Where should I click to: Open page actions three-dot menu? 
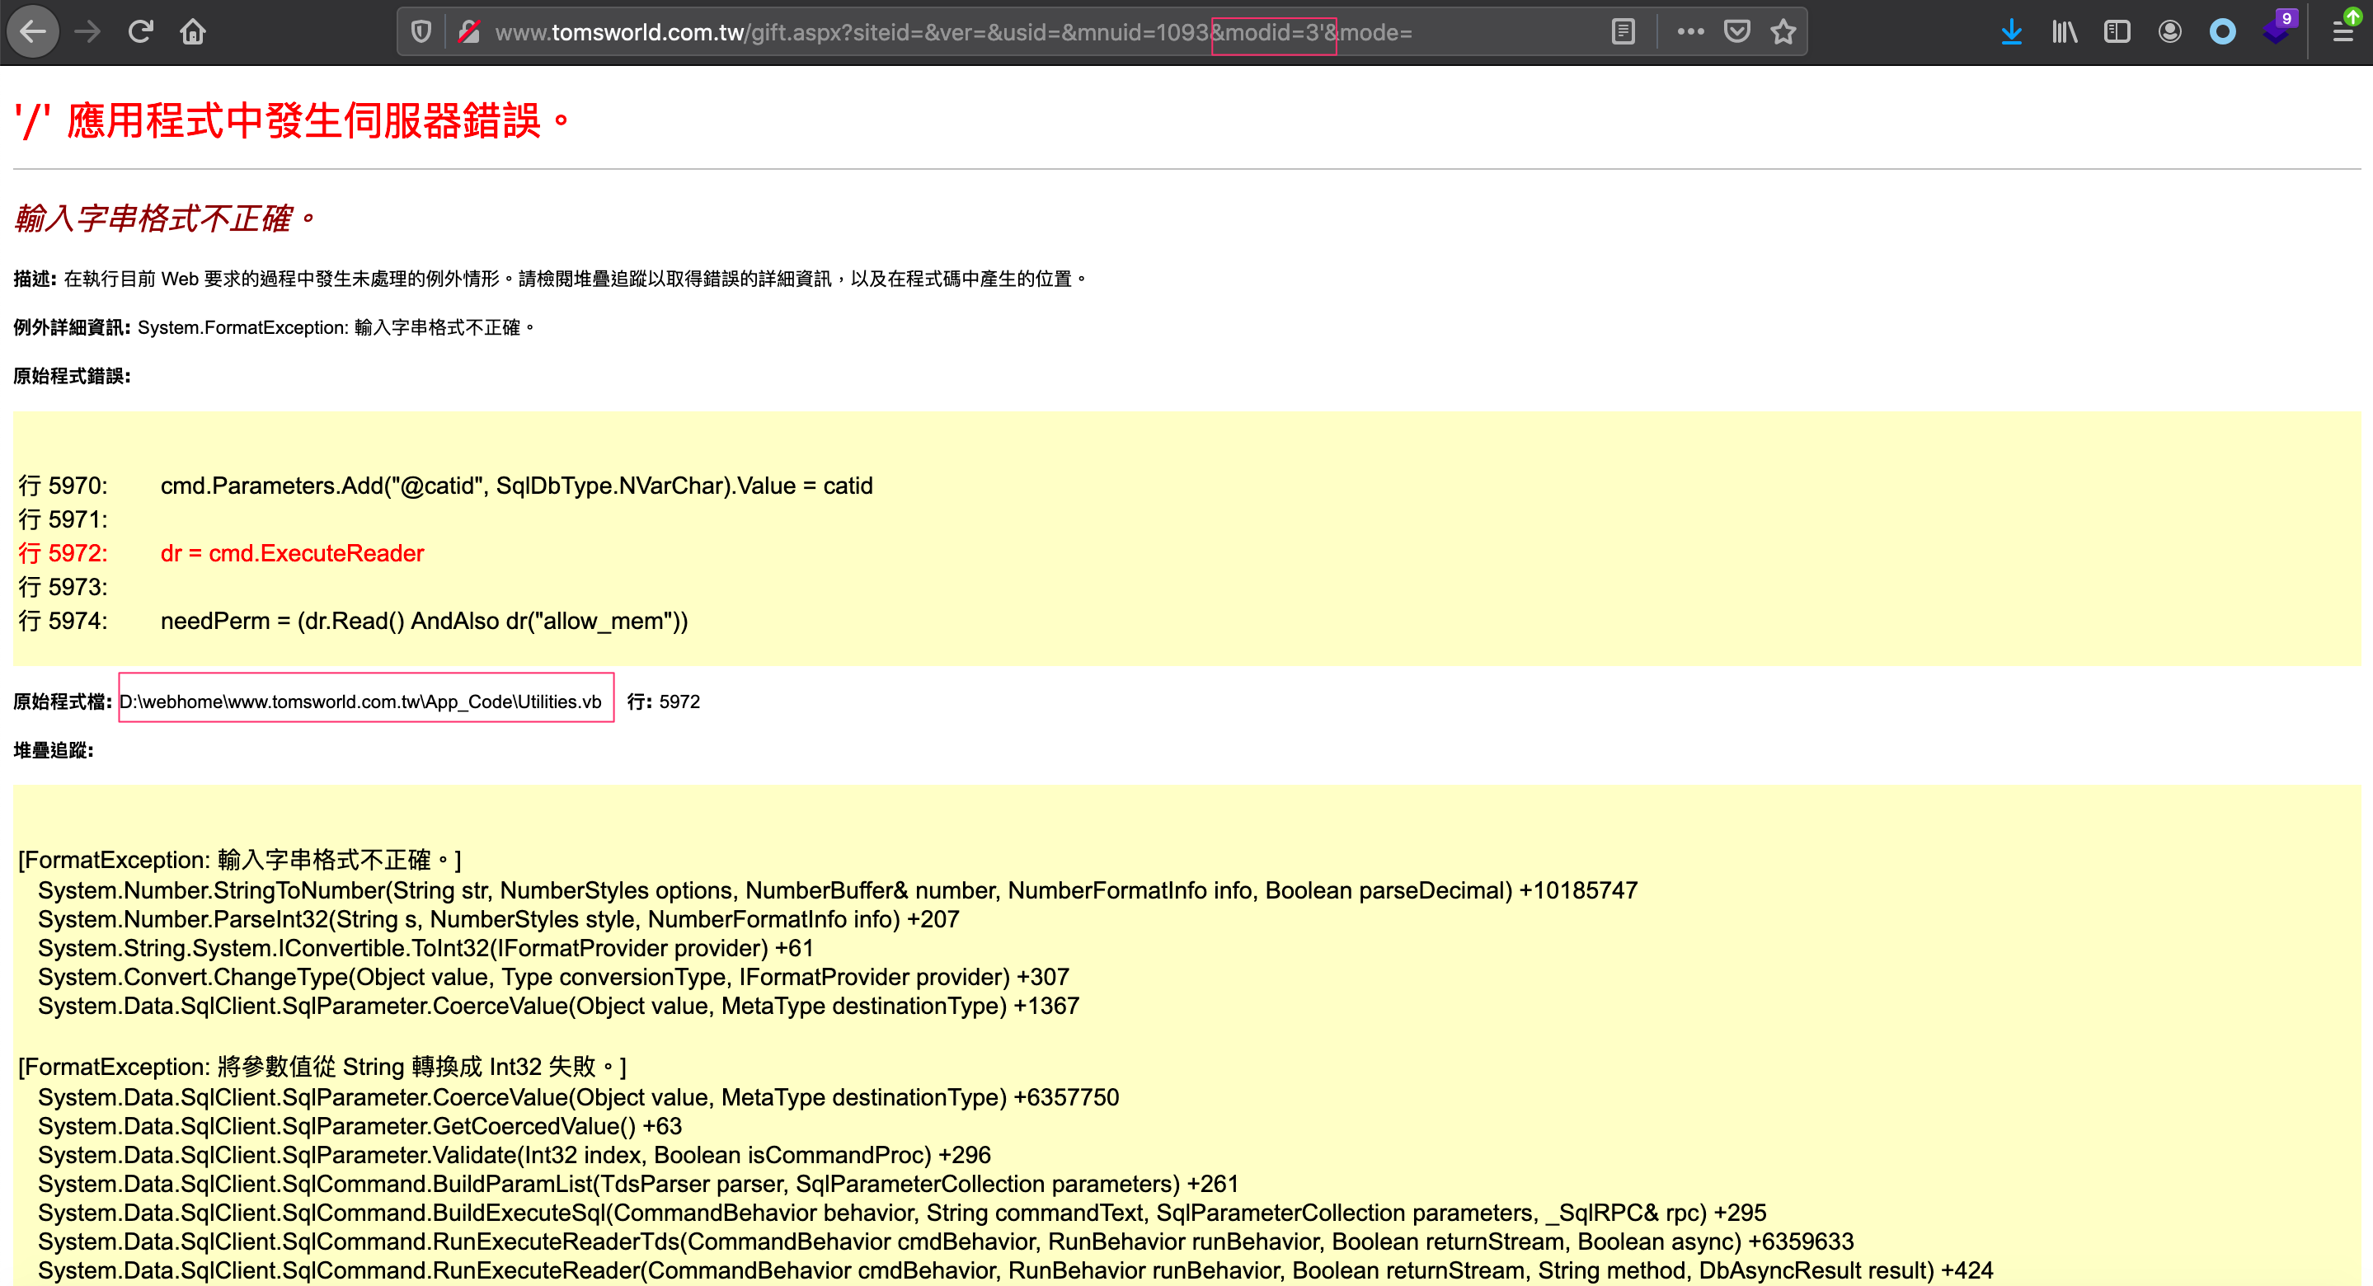click(x=1690, y=32)
